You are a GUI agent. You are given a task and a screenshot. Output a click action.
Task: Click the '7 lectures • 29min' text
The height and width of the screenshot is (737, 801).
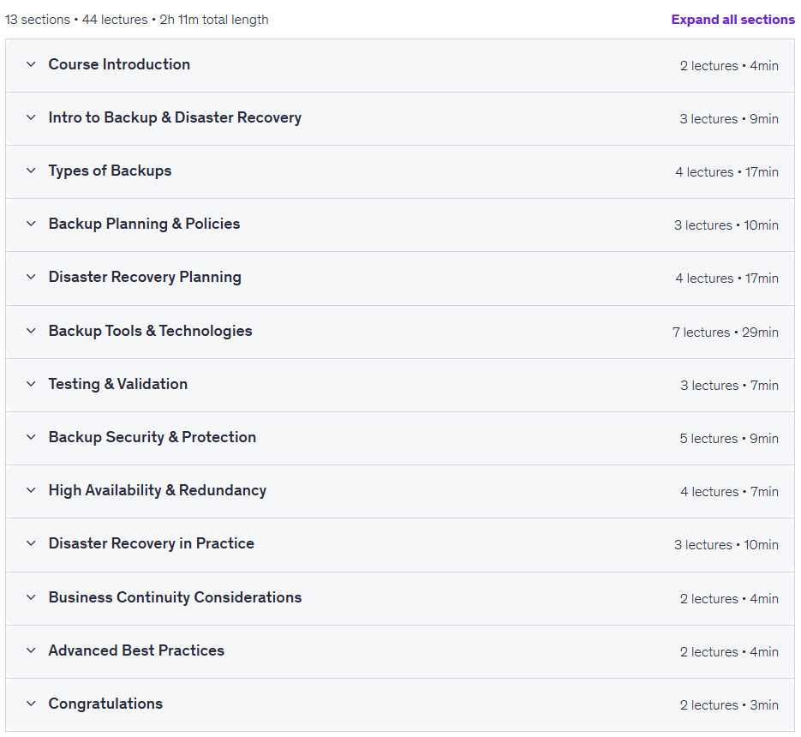[726, 333]
